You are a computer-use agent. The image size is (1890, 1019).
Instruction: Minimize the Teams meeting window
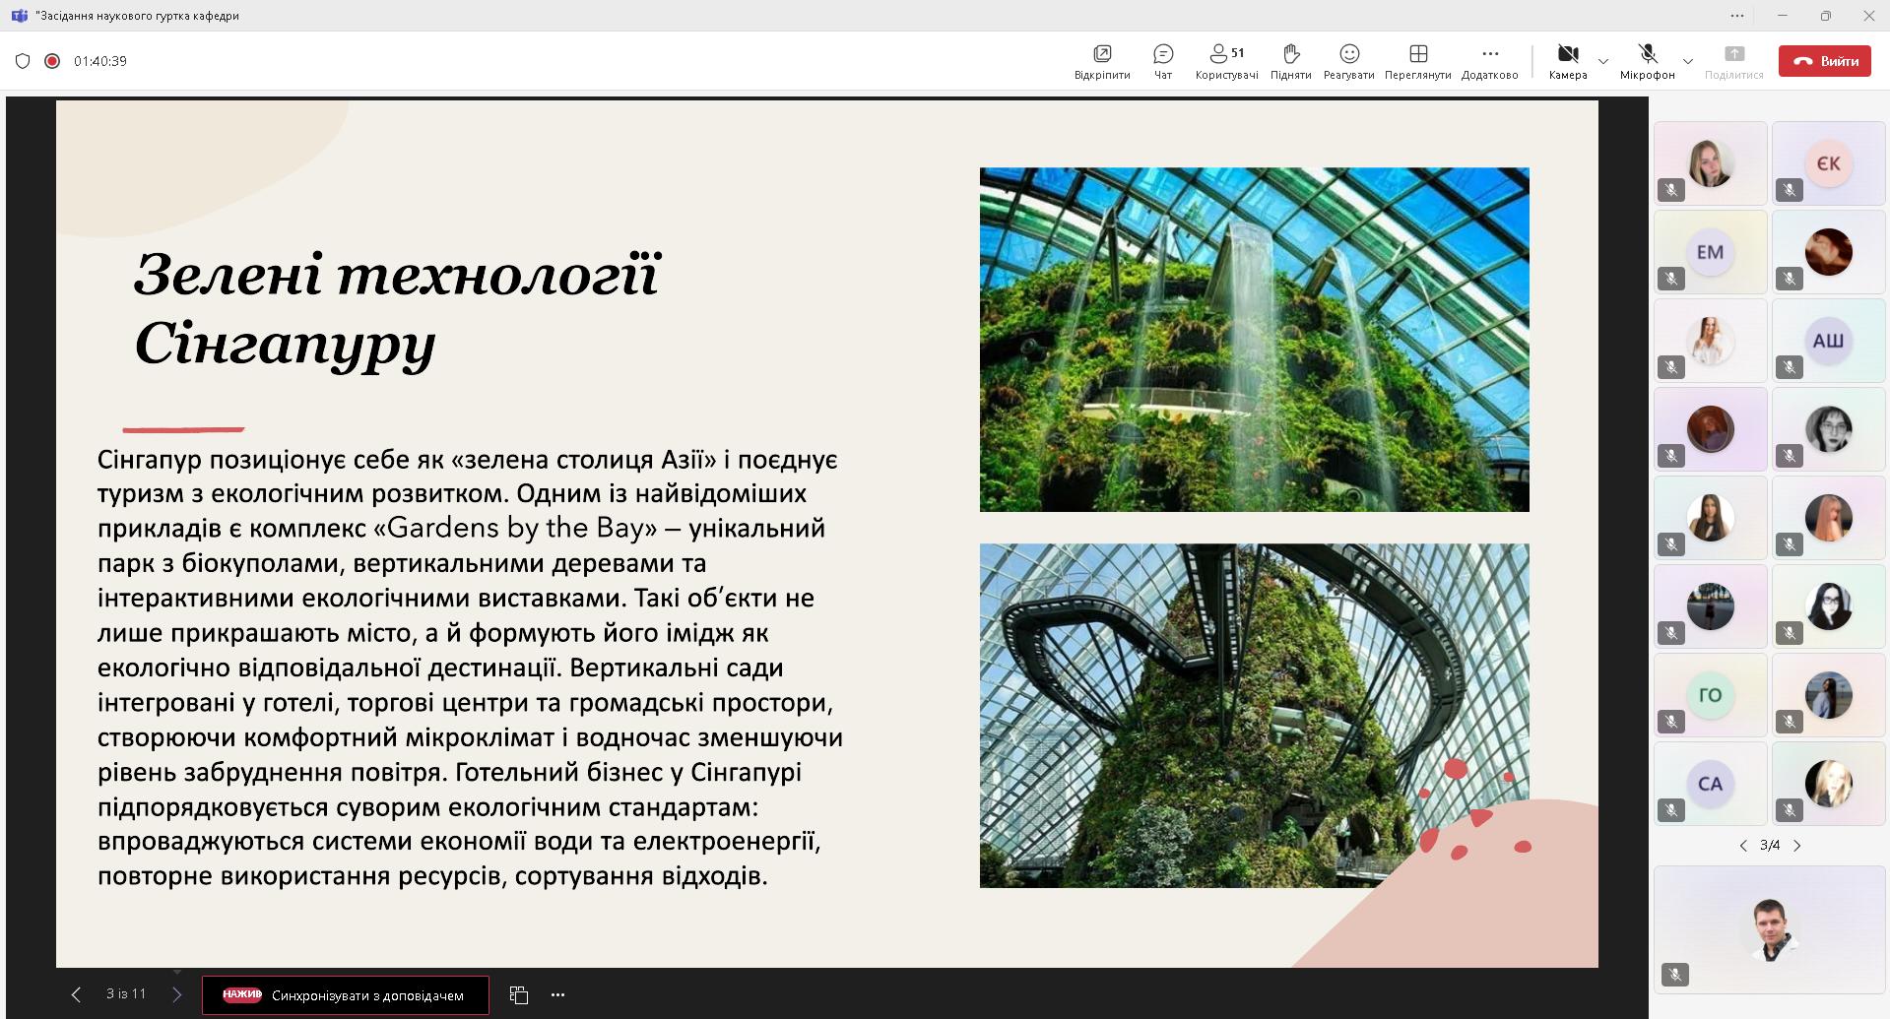(1782, 16)
